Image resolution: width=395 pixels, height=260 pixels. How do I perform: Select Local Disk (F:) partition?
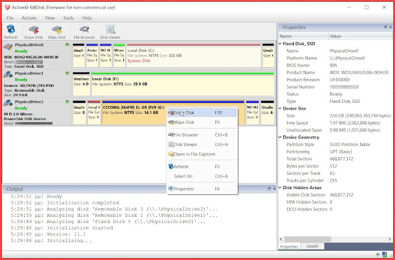tap(183, 84)
